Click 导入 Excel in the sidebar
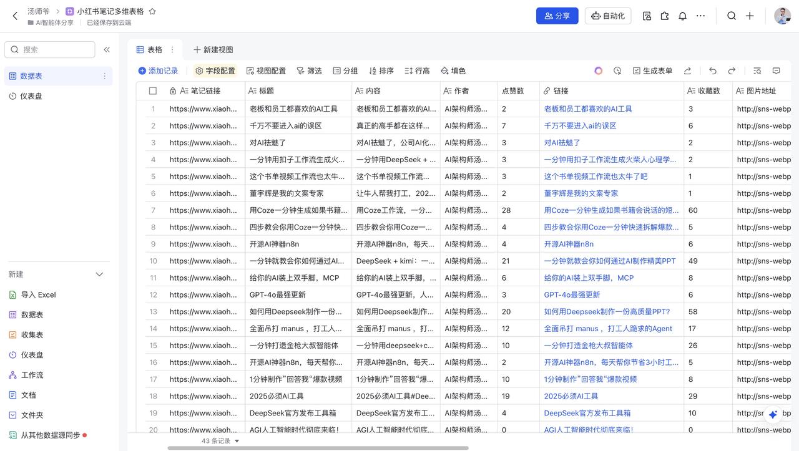799x451 pixels. coord(32,295)
